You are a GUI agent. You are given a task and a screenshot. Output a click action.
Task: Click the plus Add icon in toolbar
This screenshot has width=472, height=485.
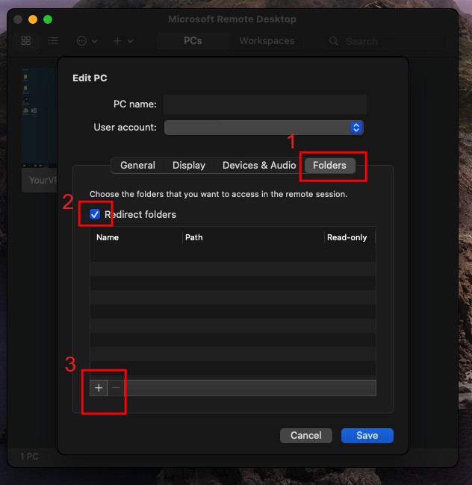coord(117,41)
